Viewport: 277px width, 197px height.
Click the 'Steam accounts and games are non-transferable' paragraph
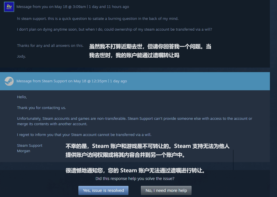(134, 121)
